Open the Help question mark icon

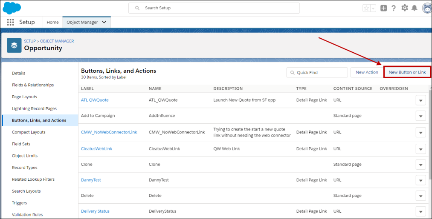click(394, 8)
